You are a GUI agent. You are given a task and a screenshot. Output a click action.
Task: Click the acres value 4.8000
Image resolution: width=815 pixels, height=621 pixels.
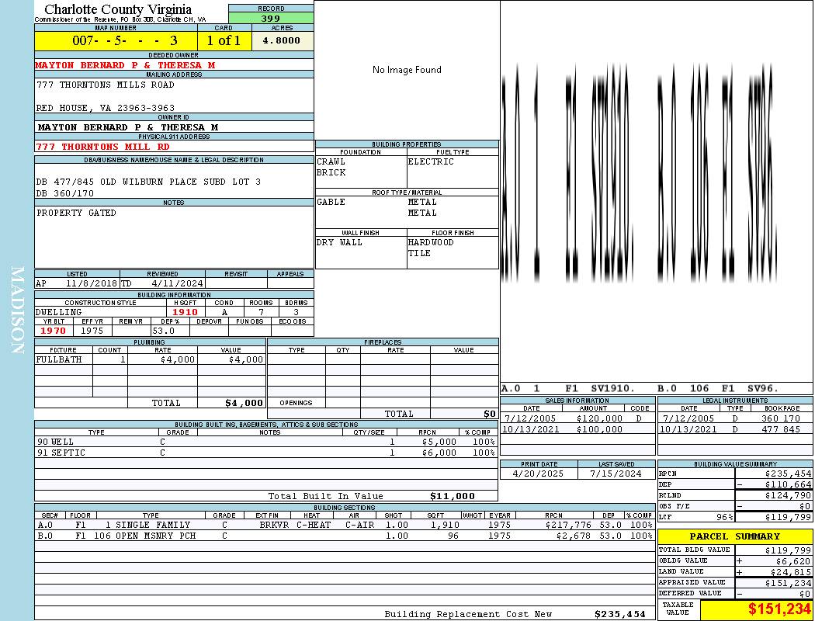pos(281,40)
